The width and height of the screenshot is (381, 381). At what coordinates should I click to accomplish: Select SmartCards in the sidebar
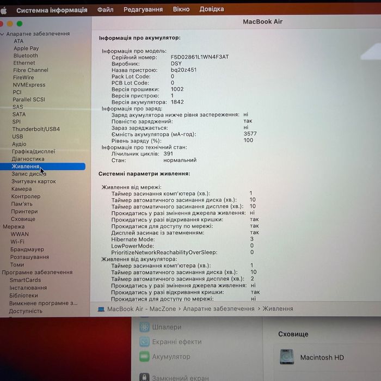[x=25, y=280]
